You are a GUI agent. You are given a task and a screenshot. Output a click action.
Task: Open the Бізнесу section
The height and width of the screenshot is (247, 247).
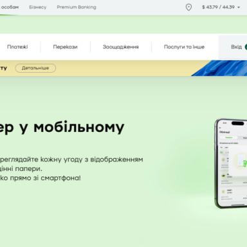pos(38,7)
